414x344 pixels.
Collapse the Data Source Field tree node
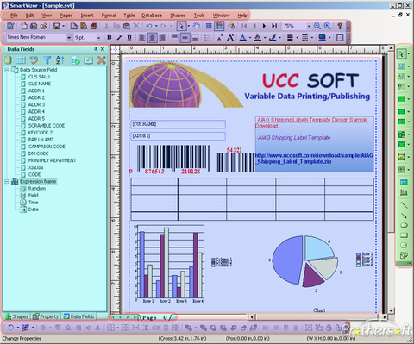7,70
